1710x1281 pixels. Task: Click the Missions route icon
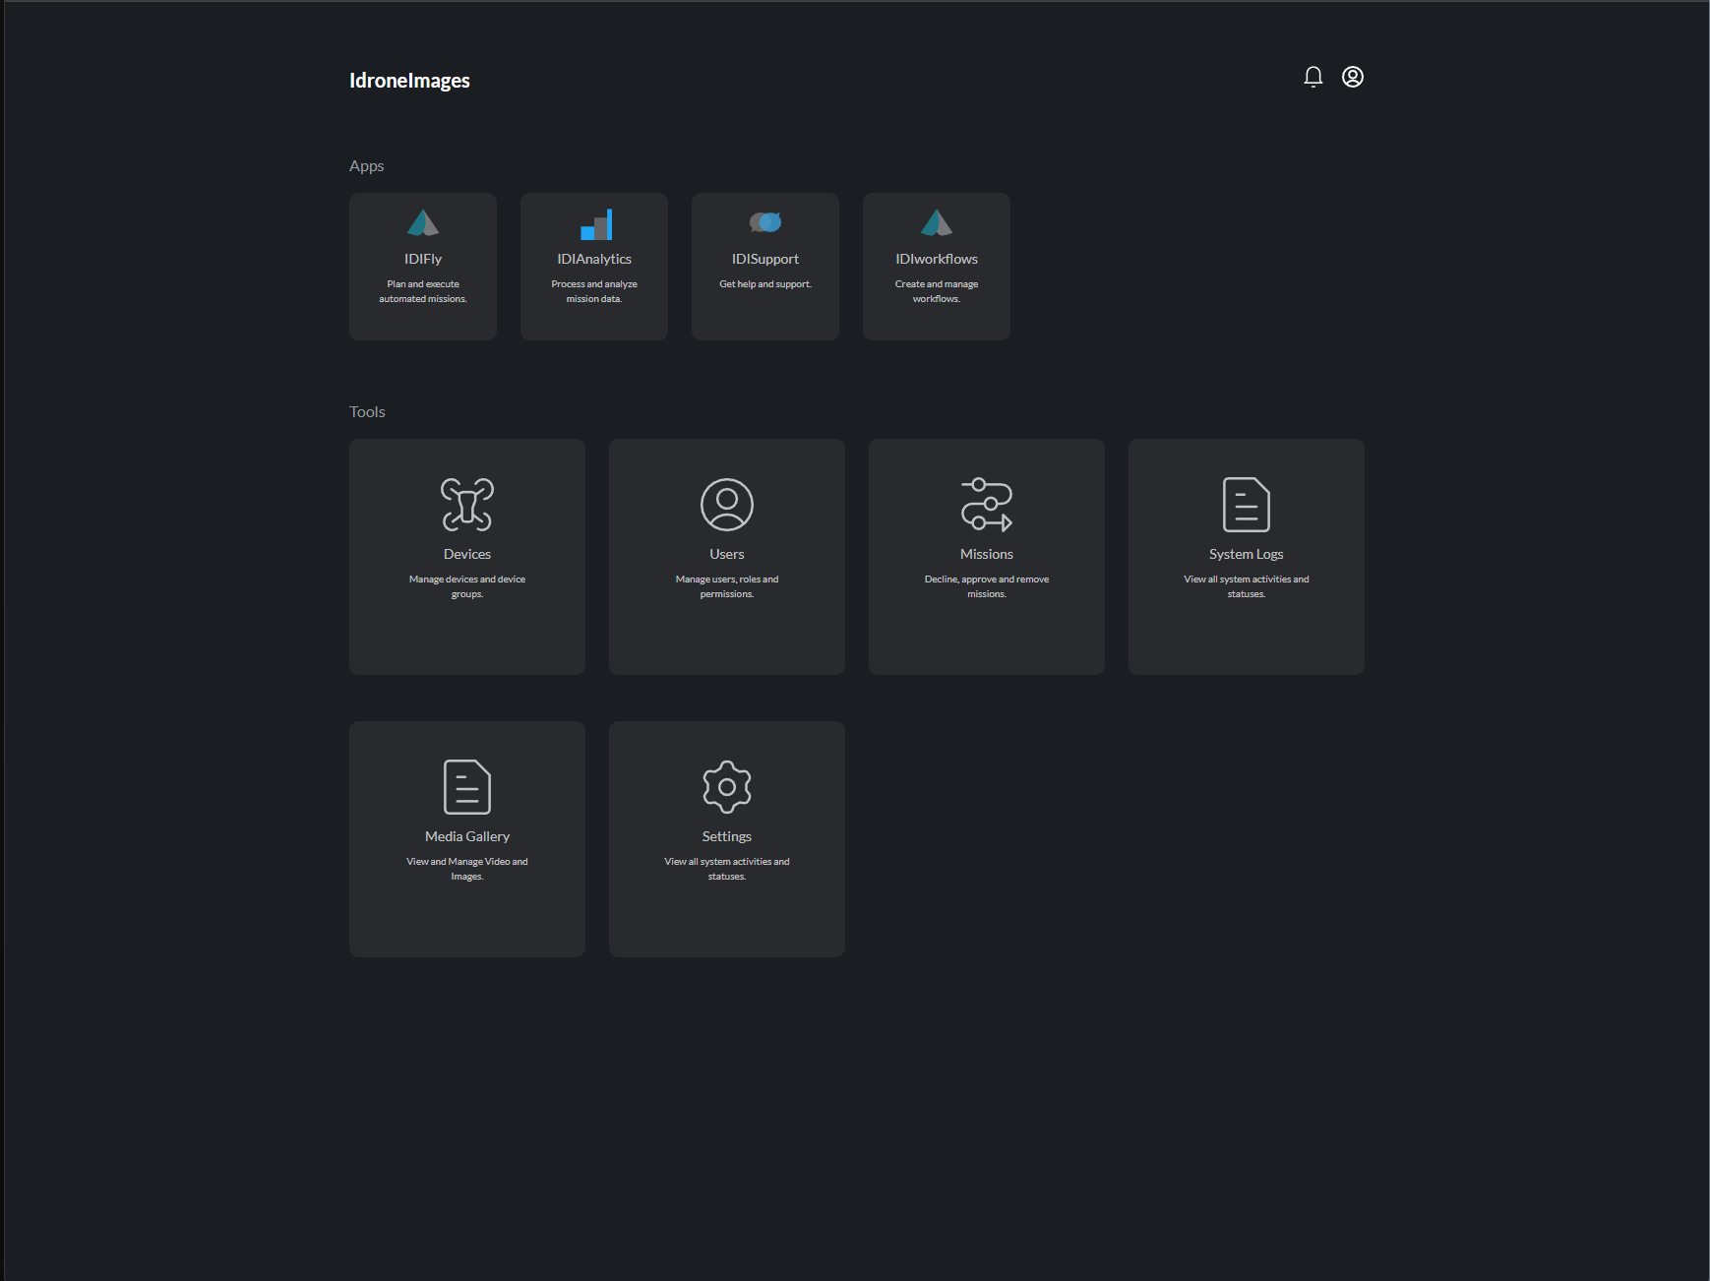987,505
